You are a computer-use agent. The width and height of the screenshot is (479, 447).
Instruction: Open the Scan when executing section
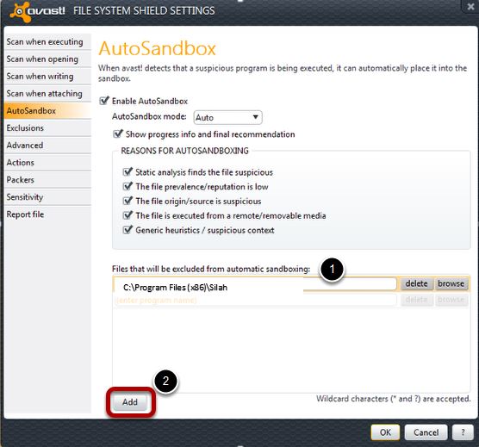click(x=48, y=42)
